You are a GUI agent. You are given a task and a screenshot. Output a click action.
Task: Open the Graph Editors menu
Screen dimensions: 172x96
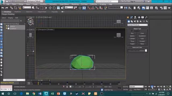64,4
